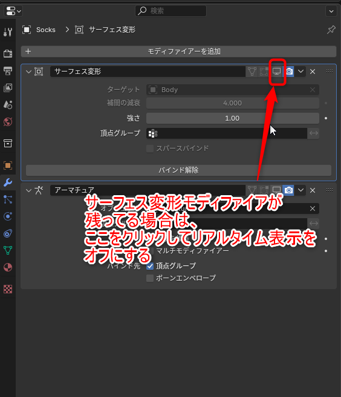Open the Render properties tab
Image resolution: width=341 pixels, height=397 pixels.
(8, 53)
